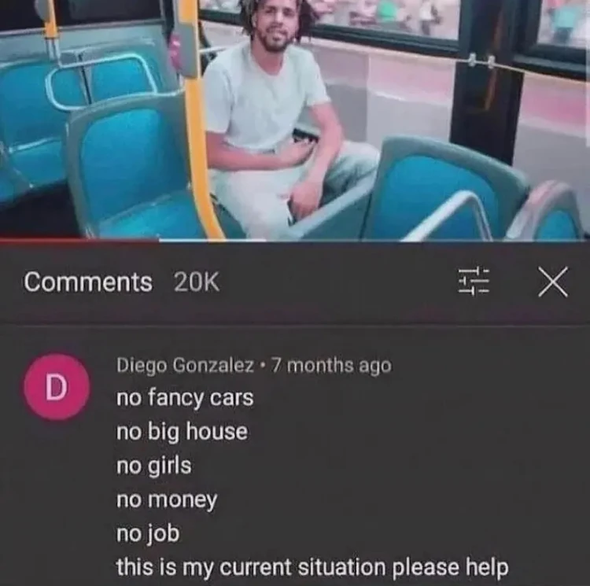Visit the Diego Gonzalez channel name
Image resolution: width=590 pixels, height=586 pixels.
[185, 365]
